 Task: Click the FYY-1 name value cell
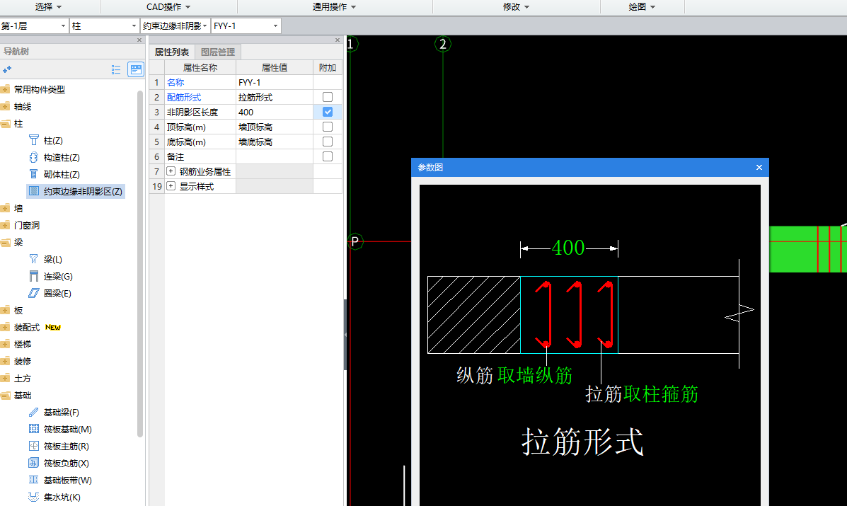click(275, 82)
